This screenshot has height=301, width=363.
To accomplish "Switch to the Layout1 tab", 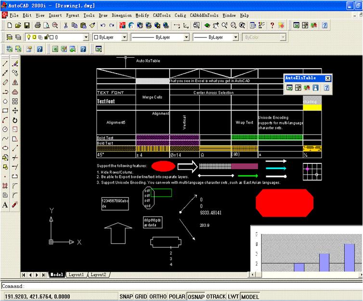I will (x=76, y=275).
